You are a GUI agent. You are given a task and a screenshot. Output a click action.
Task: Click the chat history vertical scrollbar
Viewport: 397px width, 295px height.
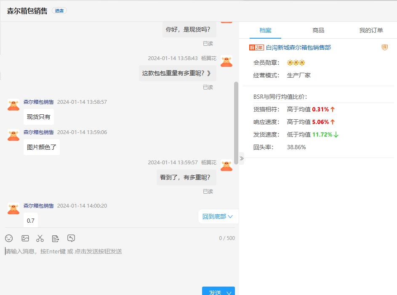[236, 122]
